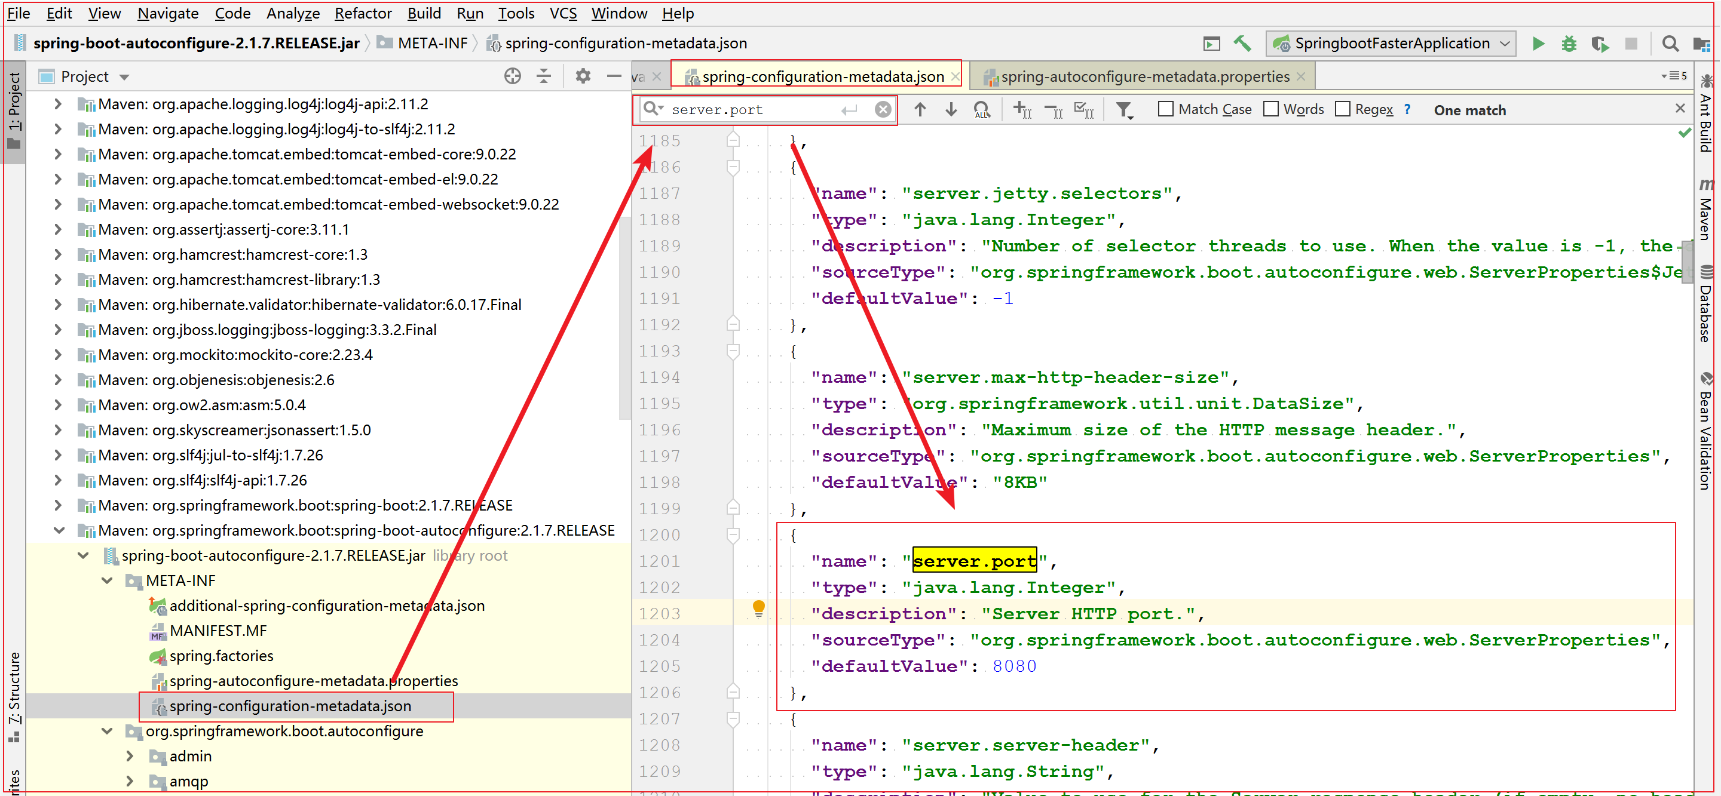This screenshot has height=796, width=1721.
Task: Go to next search occurrence arrow
Action: point(951,109)
